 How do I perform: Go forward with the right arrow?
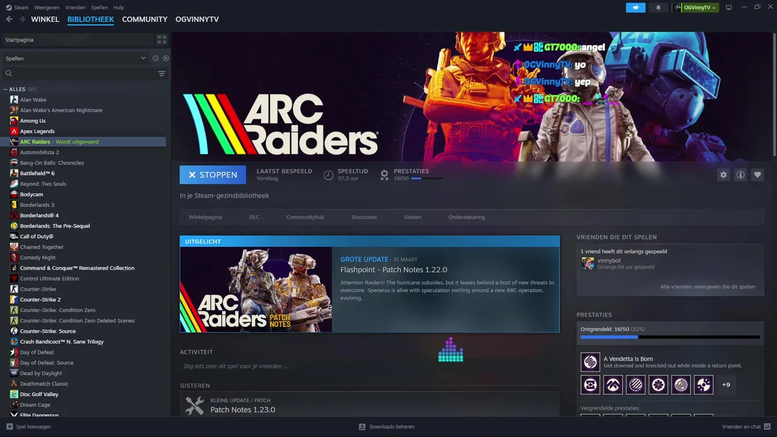tap(22, 19)
